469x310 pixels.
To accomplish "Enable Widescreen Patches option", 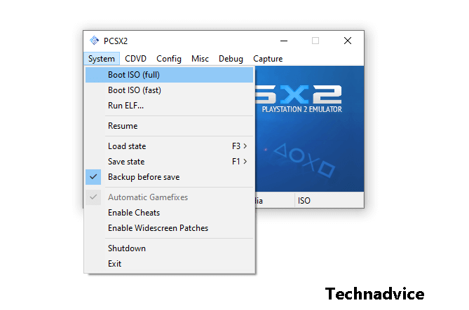I will coord(169,228).
